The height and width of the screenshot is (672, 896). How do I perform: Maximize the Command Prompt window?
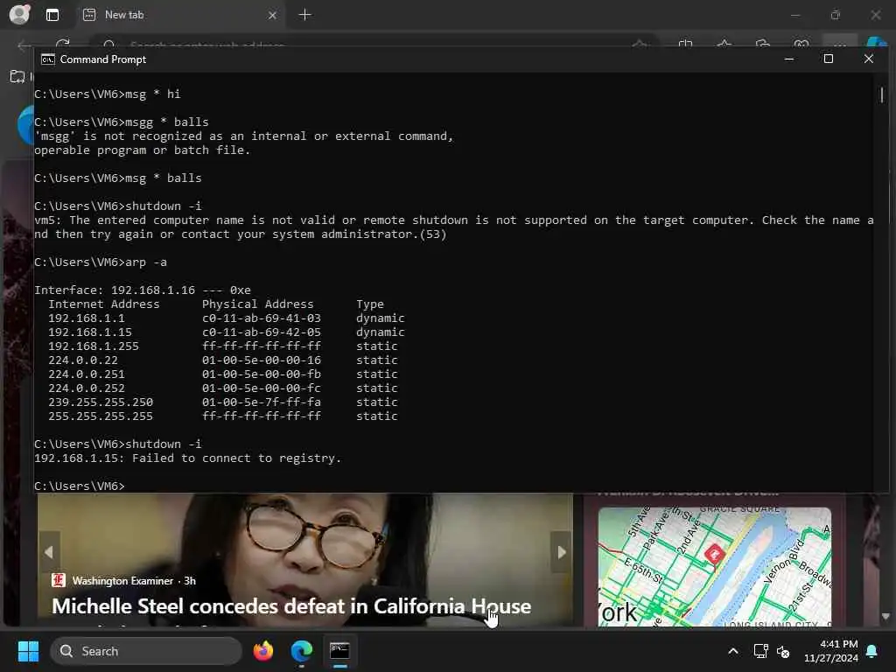point(828,59)
